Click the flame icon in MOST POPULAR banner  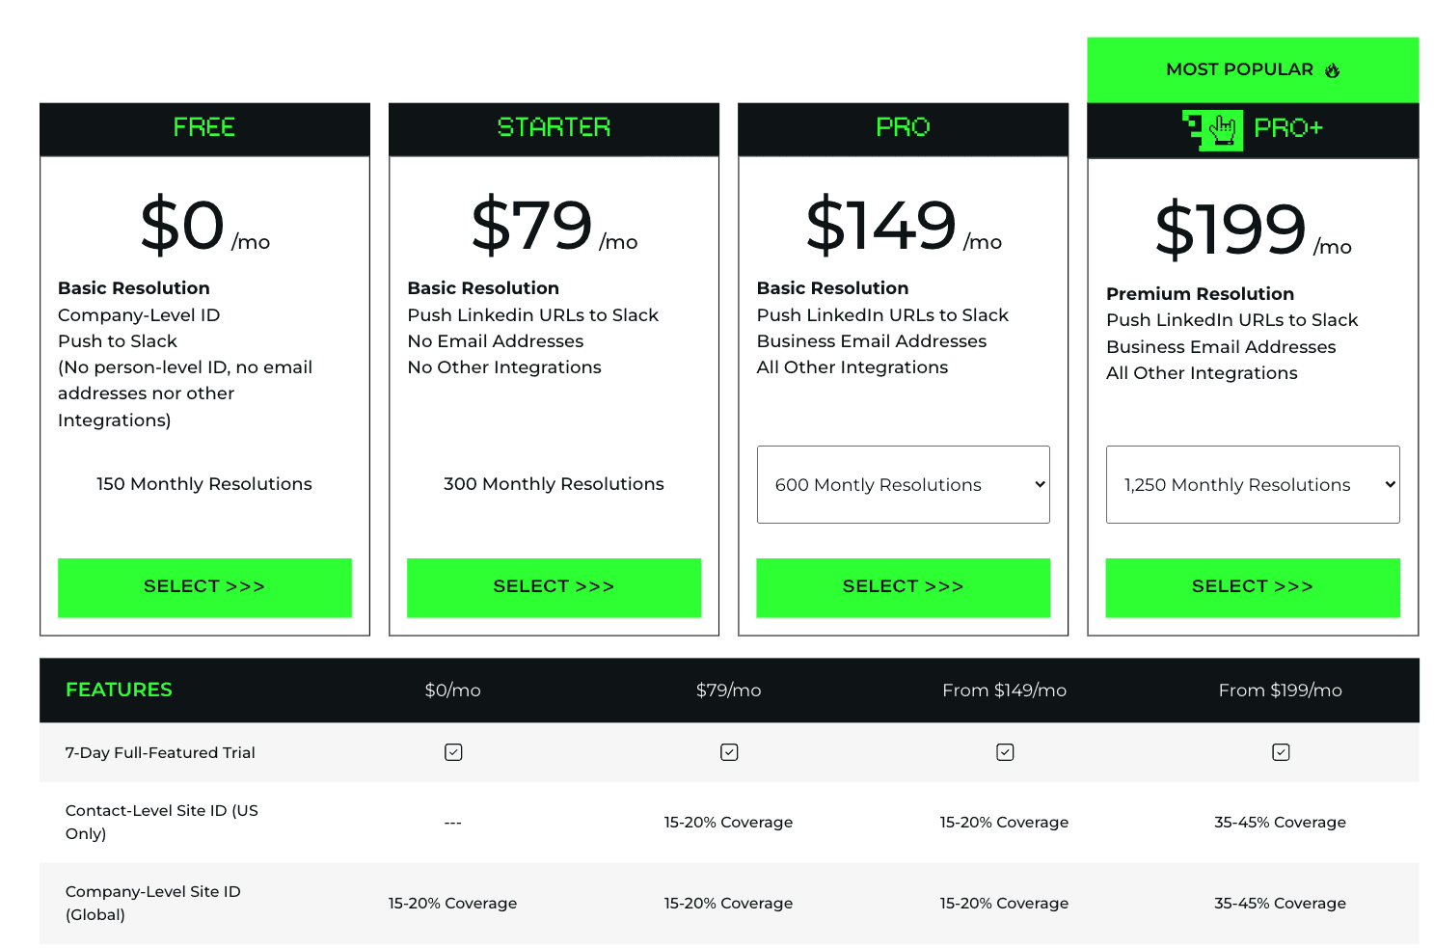pyautogui.click(x=1334, y=69)
